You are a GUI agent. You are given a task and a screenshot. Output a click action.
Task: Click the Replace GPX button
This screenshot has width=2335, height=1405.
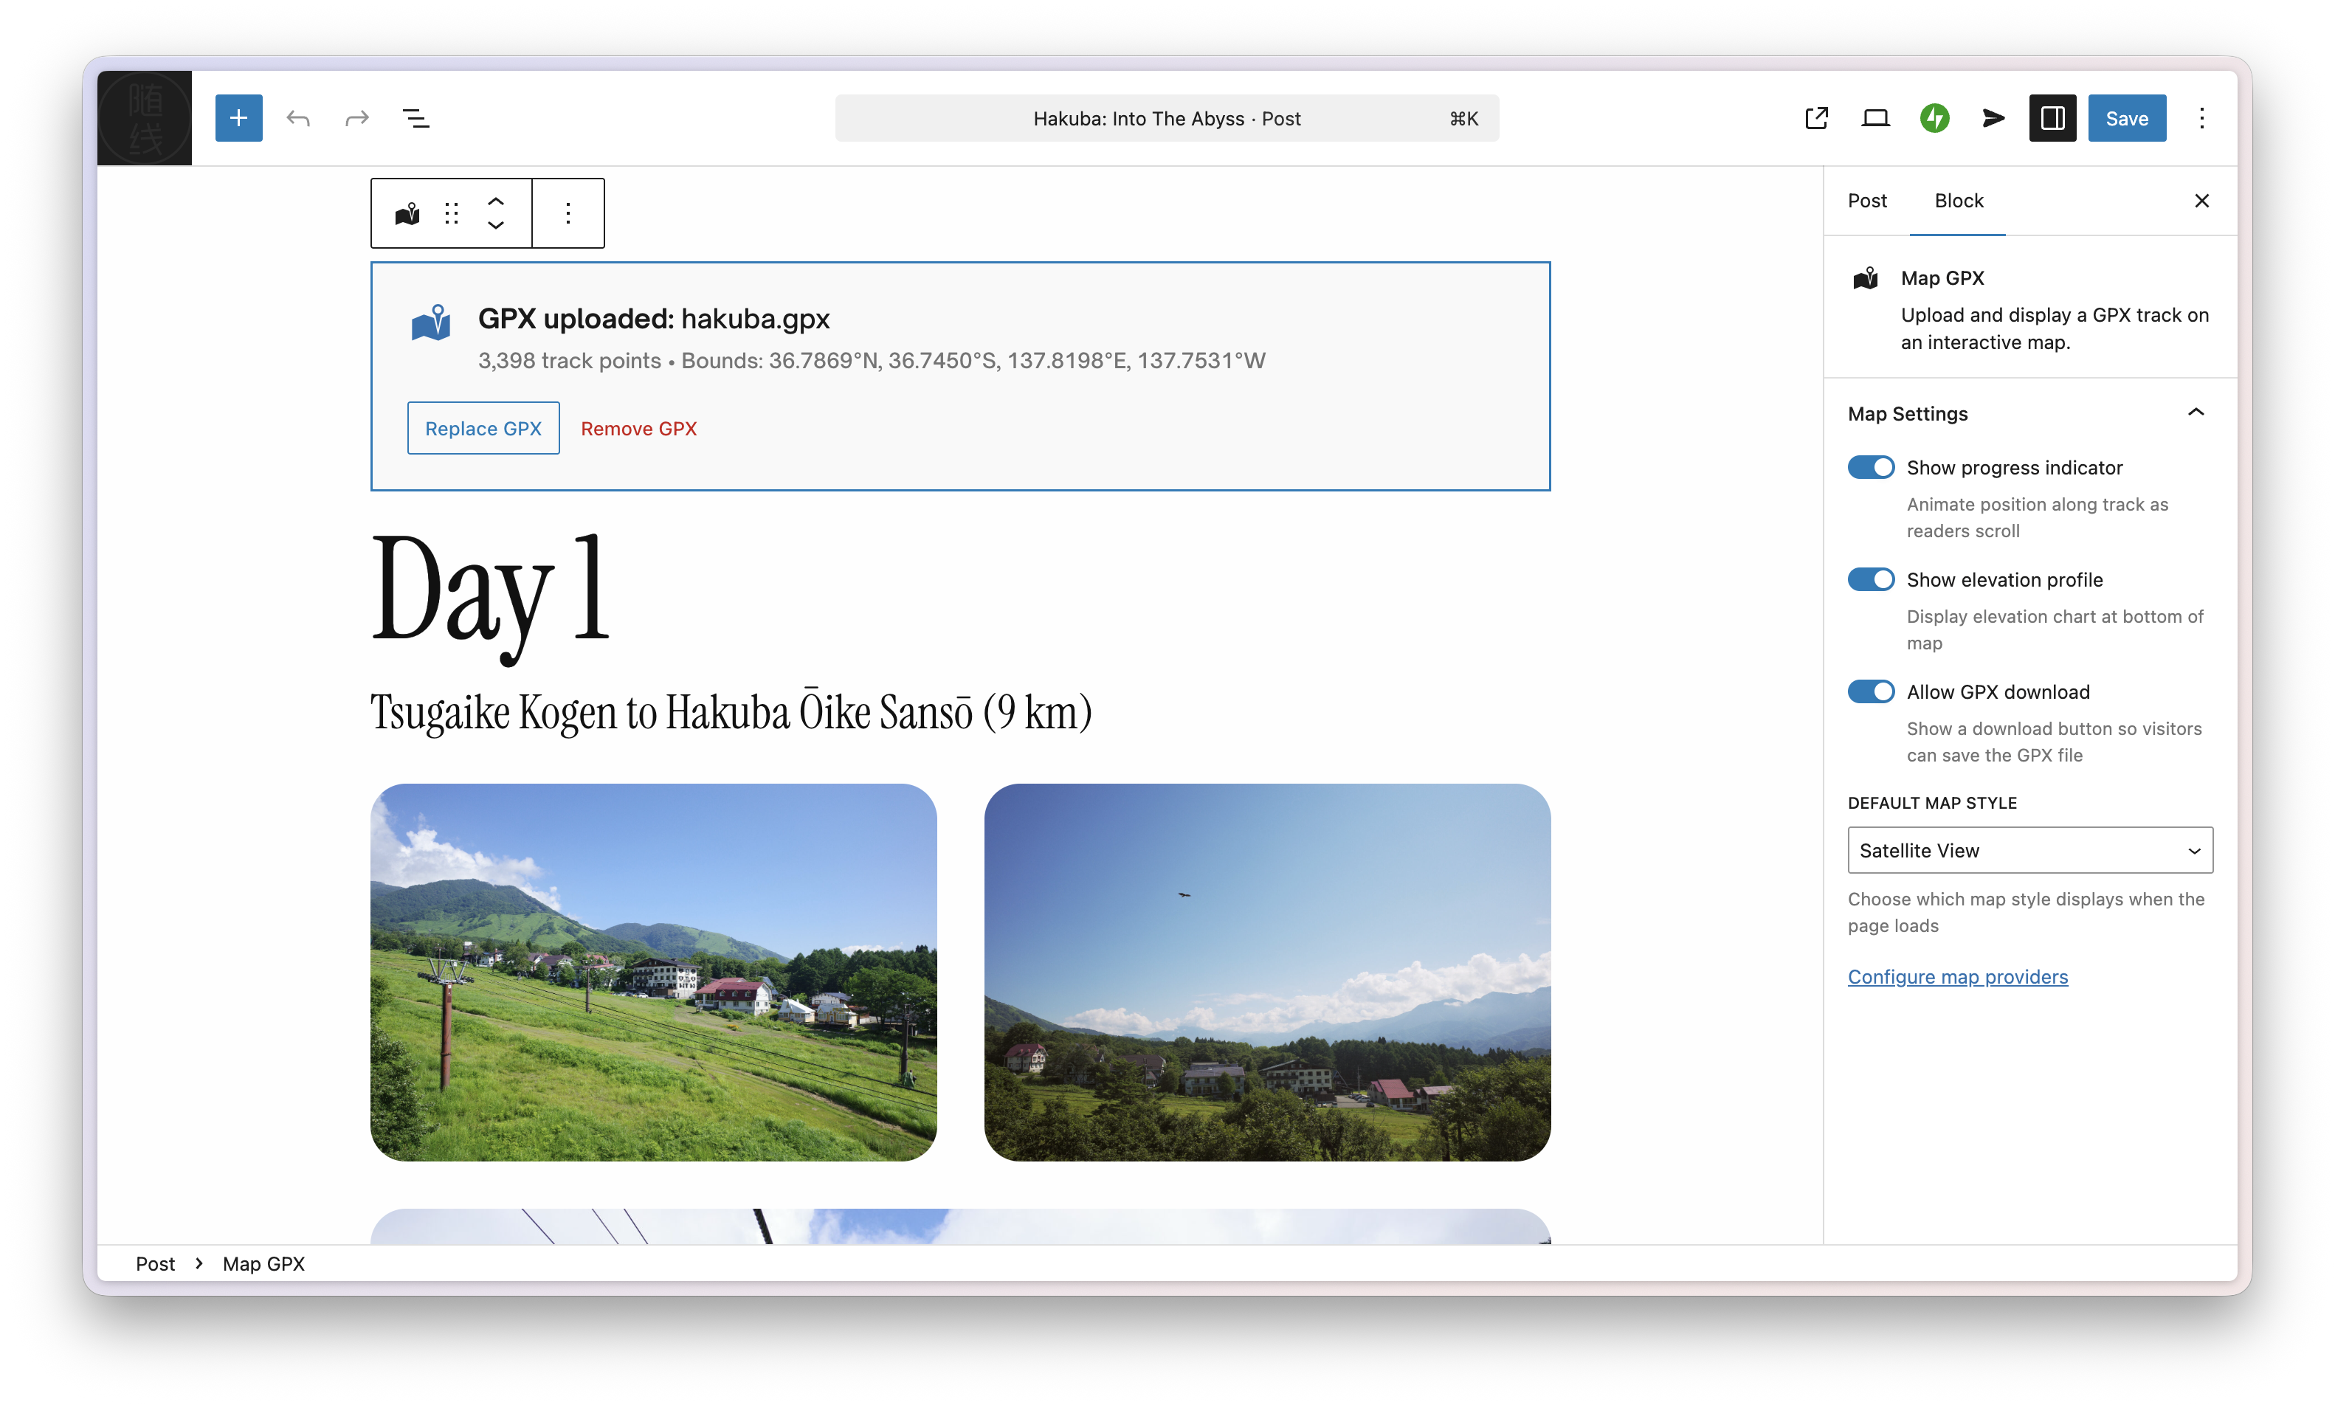483,428
